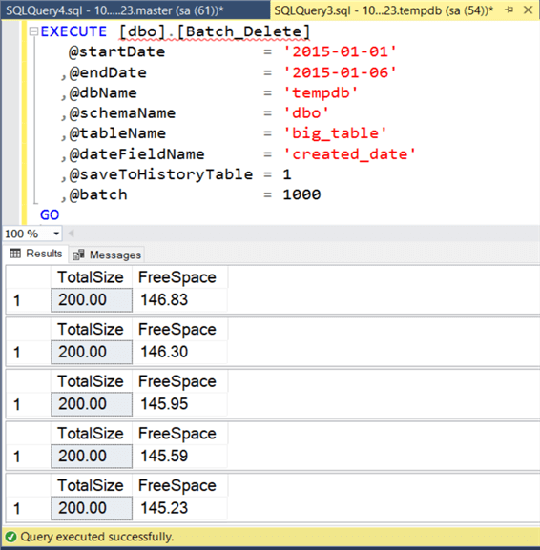Select the 146.83 FreeSpace cell

click(180, 300)
